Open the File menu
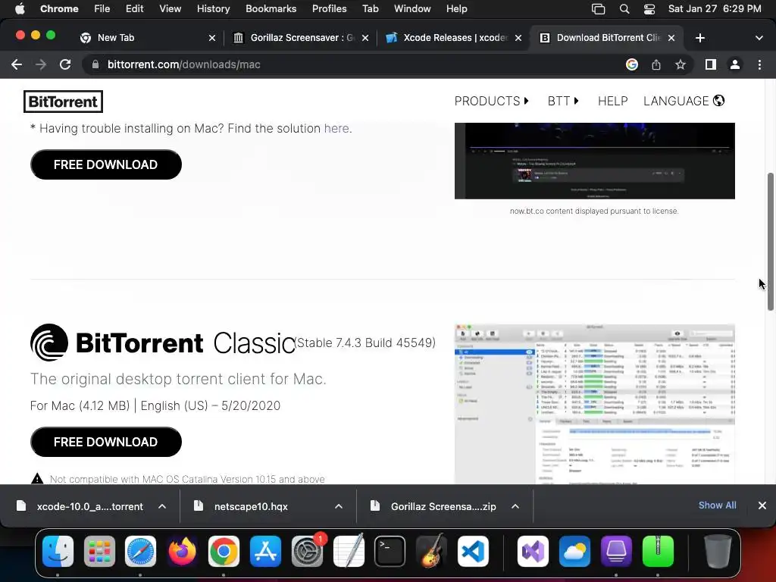This screenshot has width=776, height=582. 102,8
